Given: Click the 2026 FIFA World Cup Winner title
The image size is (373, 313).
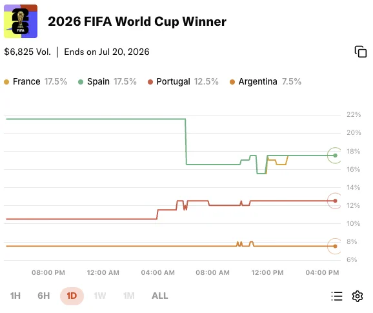Looking at the screenshot, I should point(137,22).
